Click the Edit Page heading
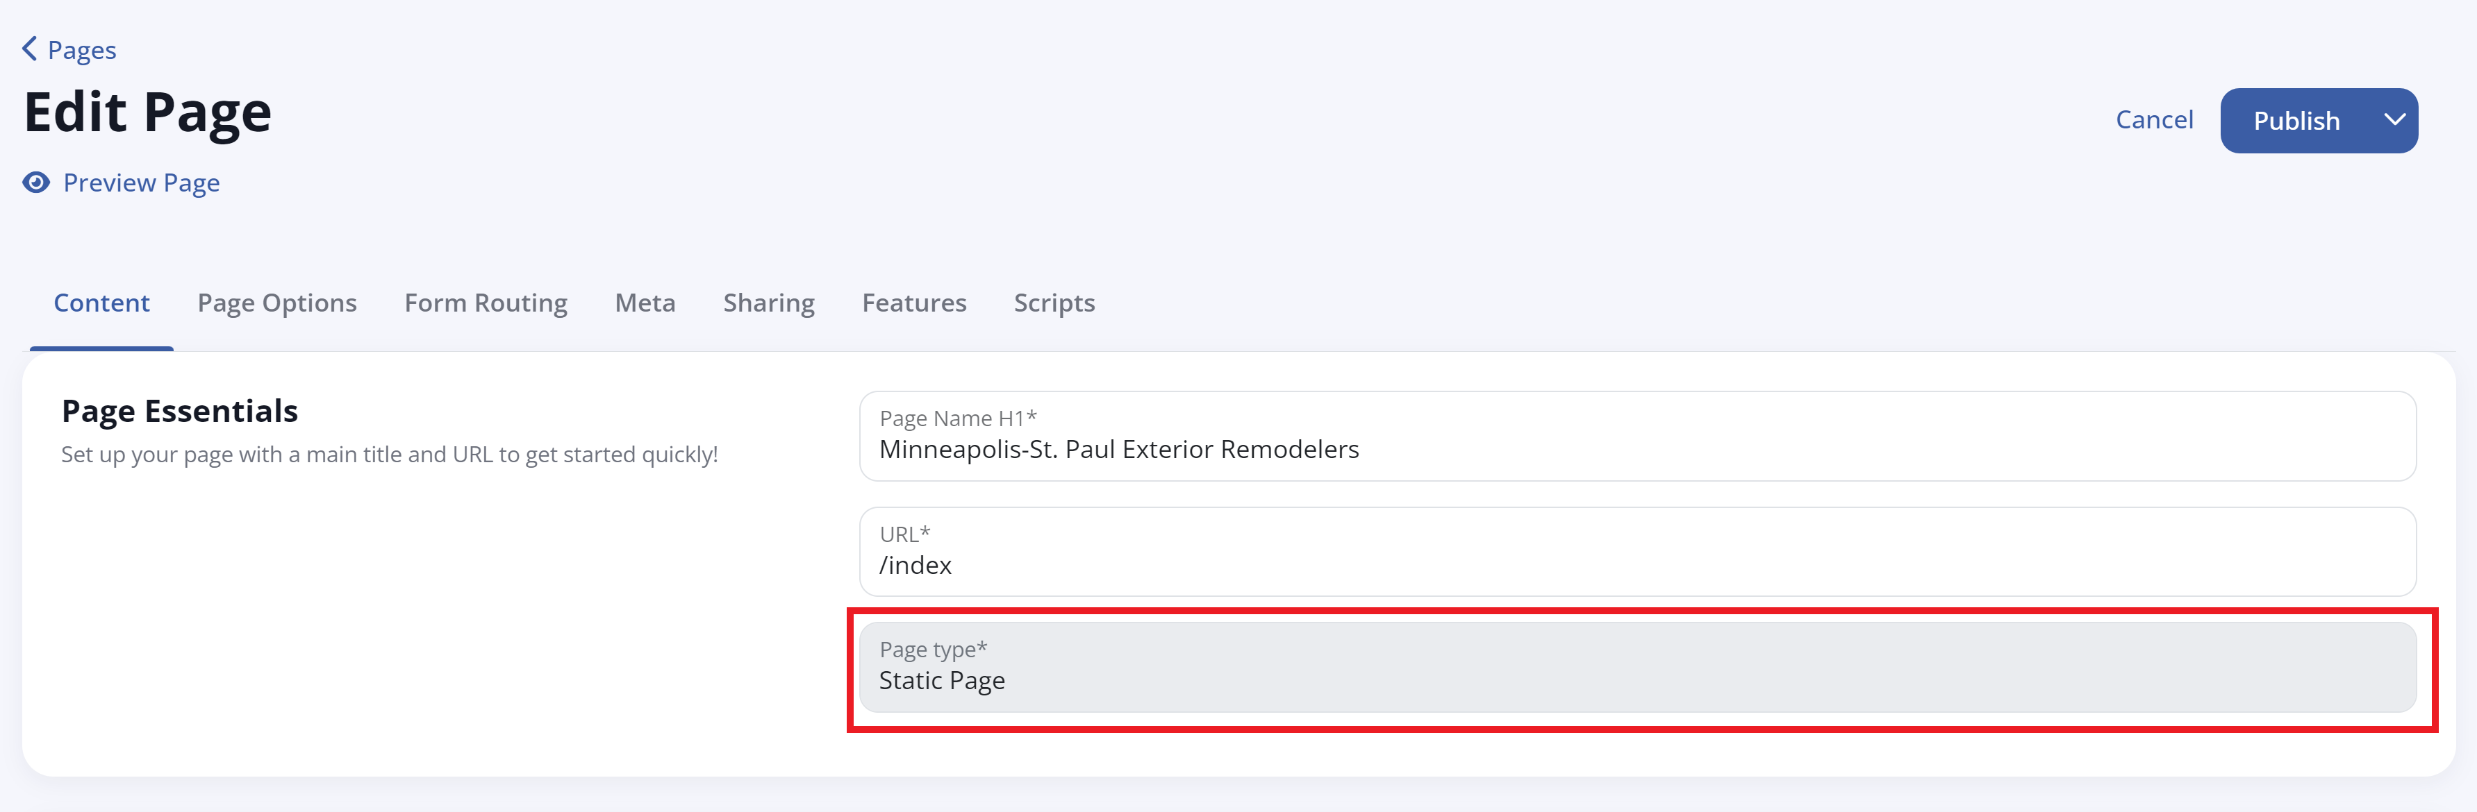Screen dimensions: 2477x812 [x=147, y=110]
